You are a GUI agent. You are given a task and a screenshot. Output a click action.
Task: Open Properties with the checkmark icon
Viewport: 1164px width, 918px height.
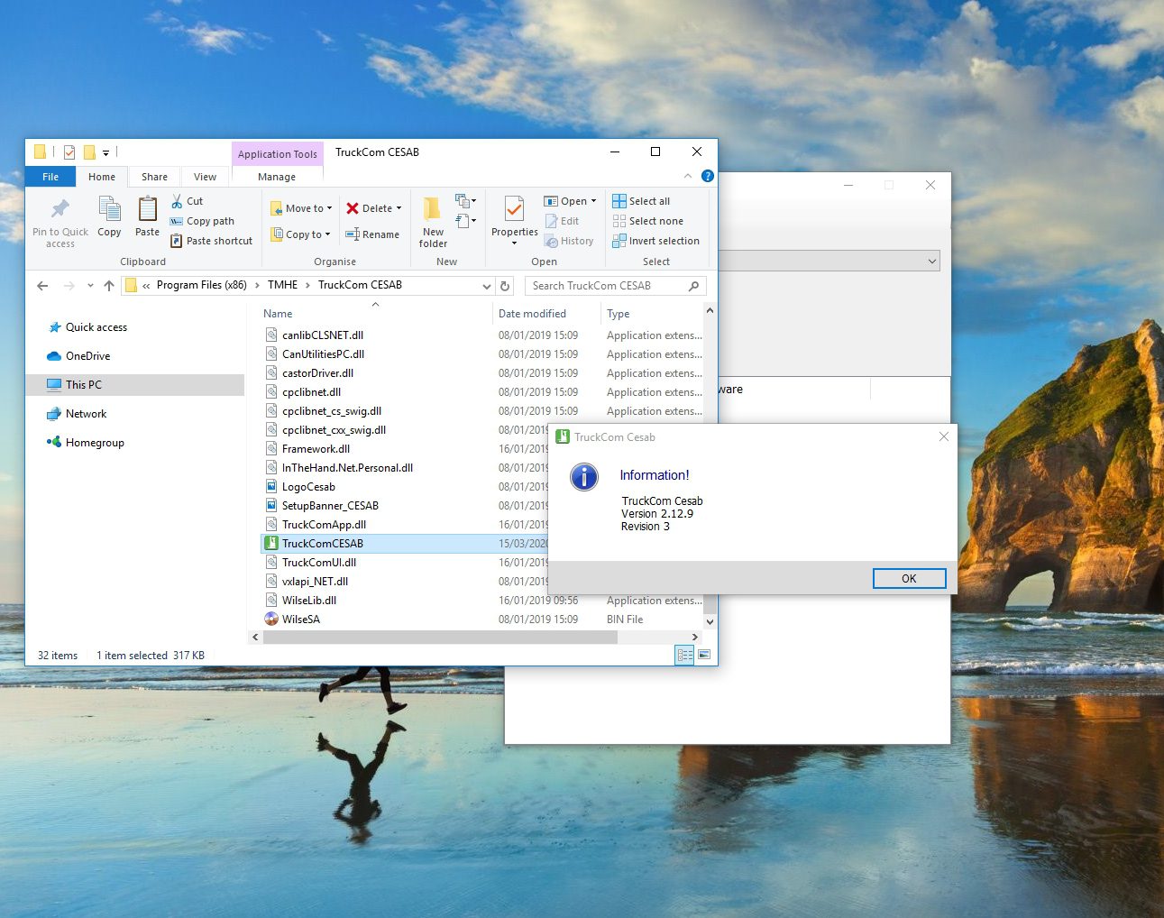click(x=514, y=209)
